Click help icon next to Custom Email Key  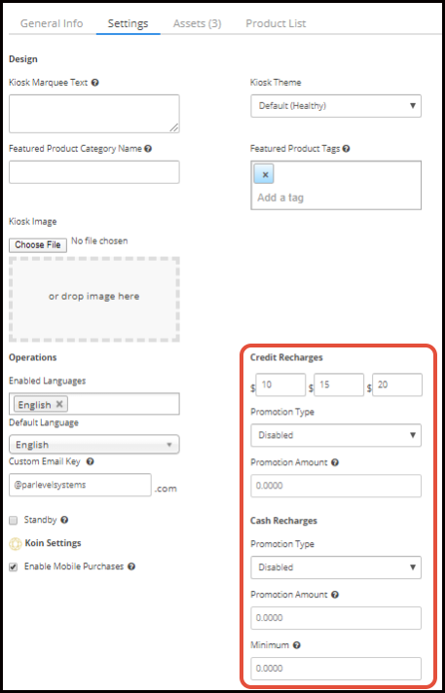pyautogui.click(x=91, y=461)
